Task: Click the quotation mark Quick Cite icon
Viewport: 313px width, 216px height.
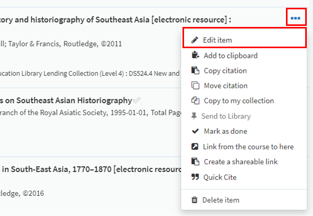Action: click(195, 177)
